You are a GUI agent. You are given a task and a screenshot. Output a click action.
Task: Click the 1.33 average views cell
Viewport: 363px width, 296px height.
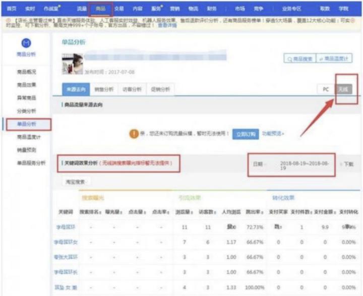tap(231, 287)
